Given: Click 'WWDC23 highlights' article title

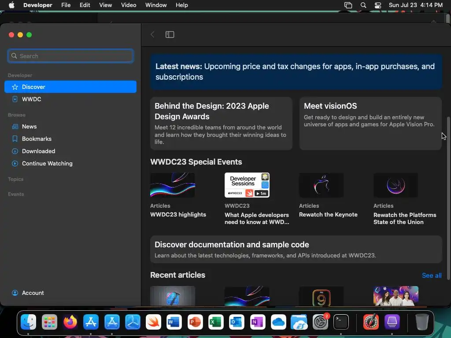Looking at the screenshot, I should [178, 215].
